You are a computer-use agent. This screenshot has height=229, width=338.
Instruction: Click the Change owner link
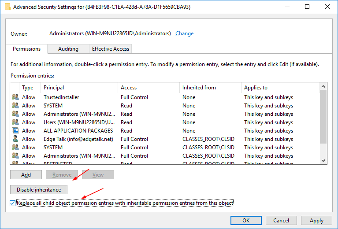point(184,33)
